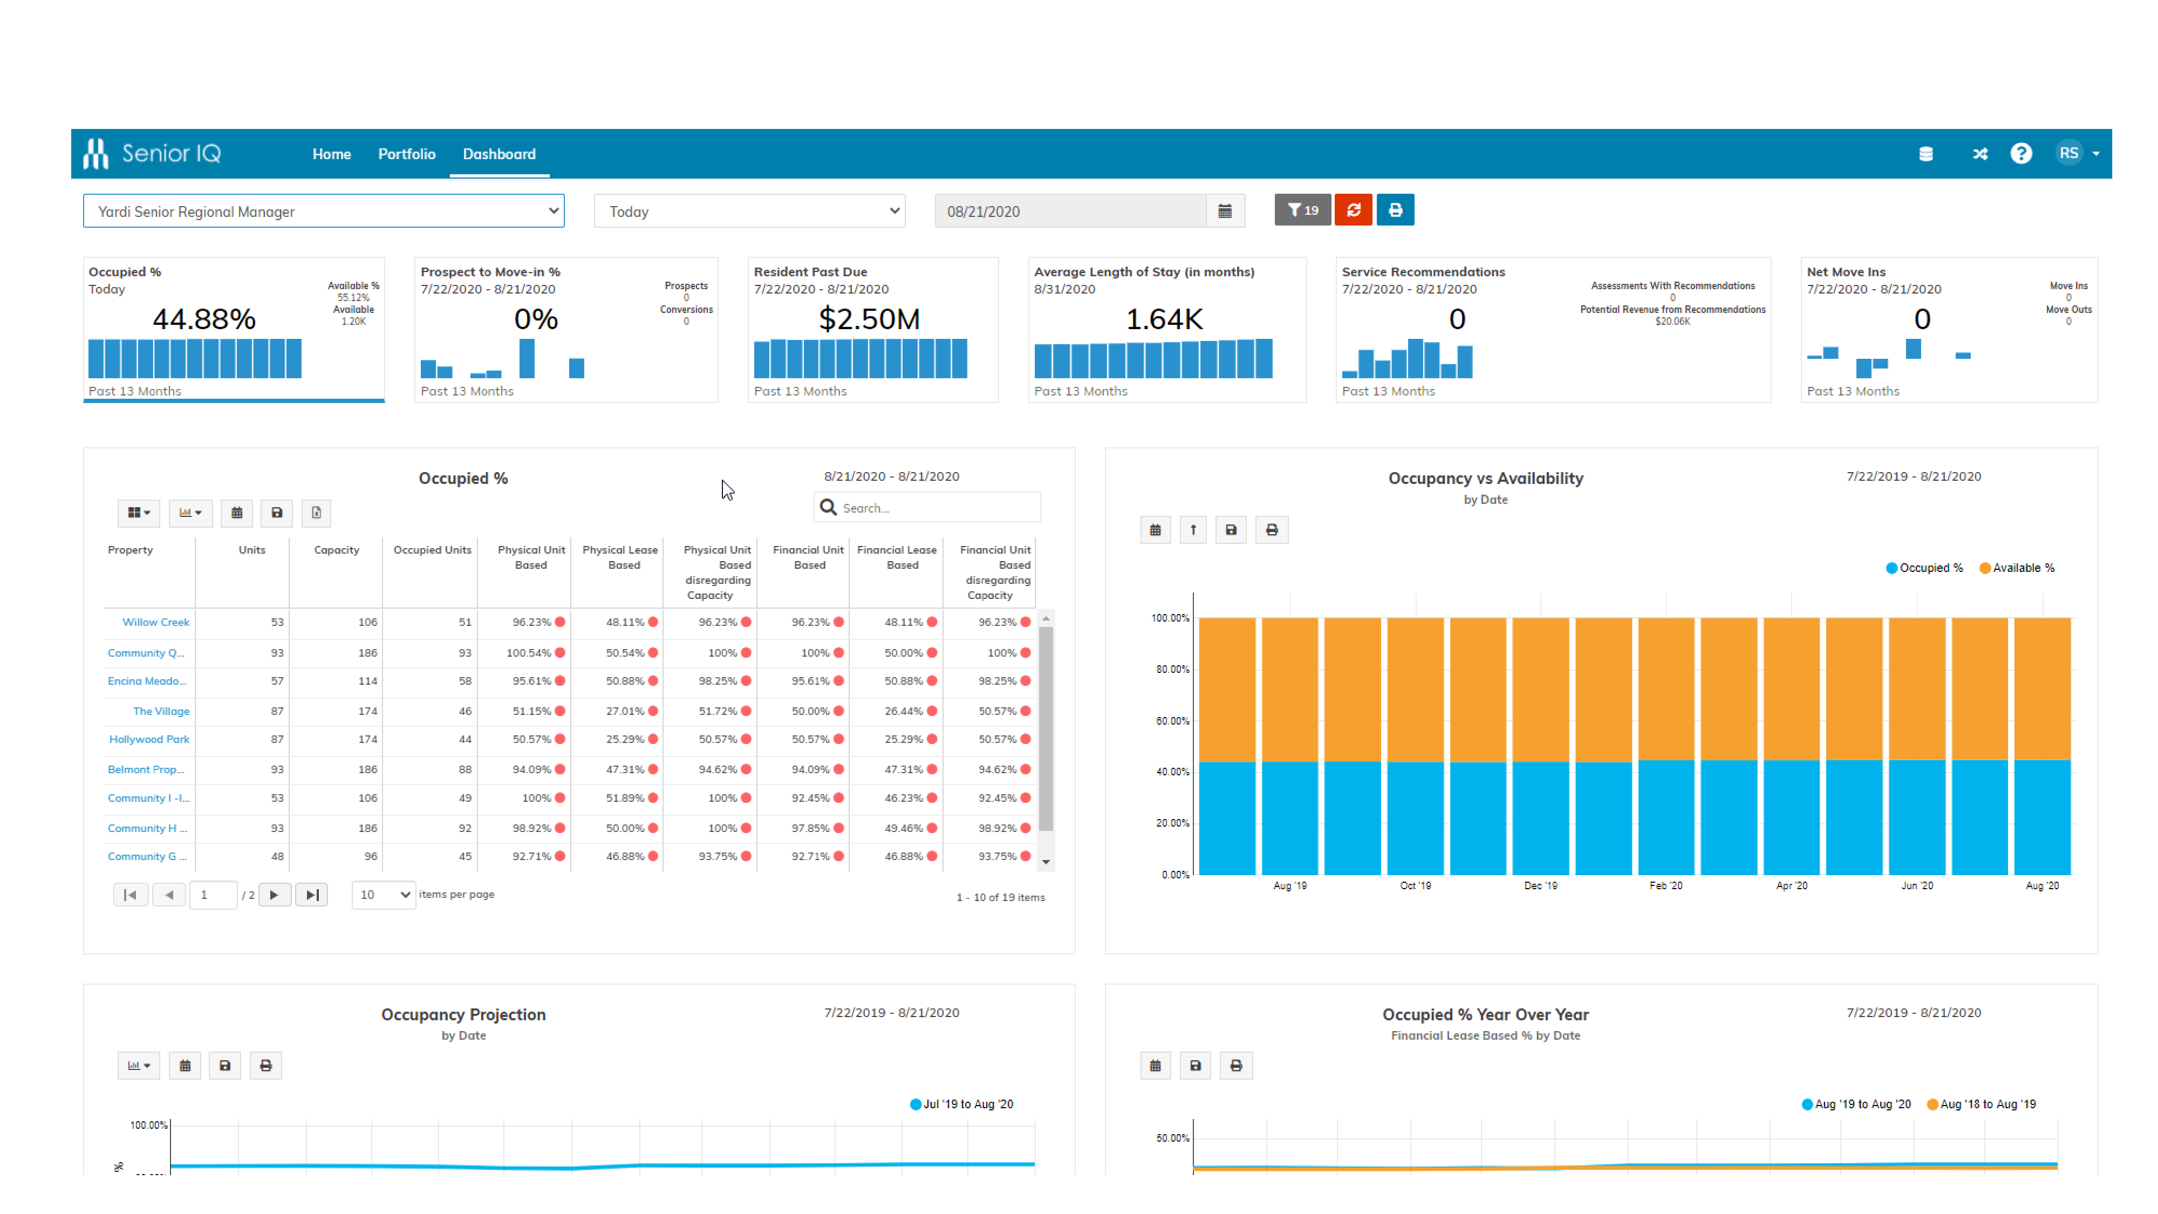Image resolution: width=2158 pixels, height=1214 pixels.
Task: Open the Encina Meado... property link
Action: click(x=147, y=680)
